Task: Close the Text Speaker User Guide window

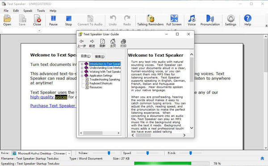Action: 188,34
